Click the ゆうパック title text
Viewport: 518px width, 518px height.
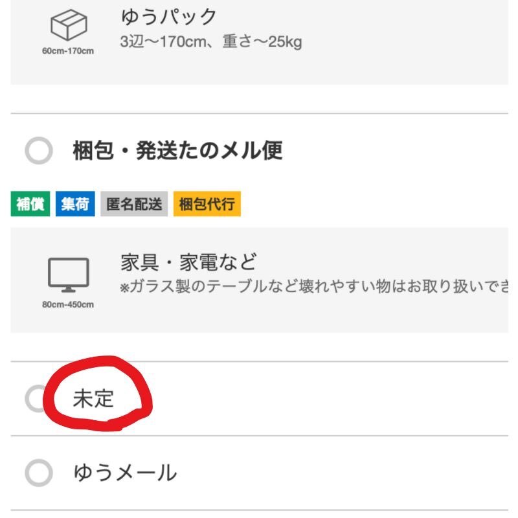click(168, 17)
